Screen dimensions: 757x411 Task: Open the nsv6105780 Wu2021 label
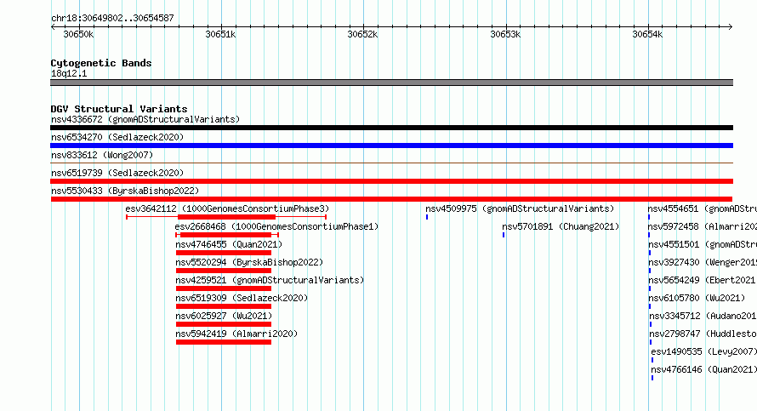[x=697, y=298]
